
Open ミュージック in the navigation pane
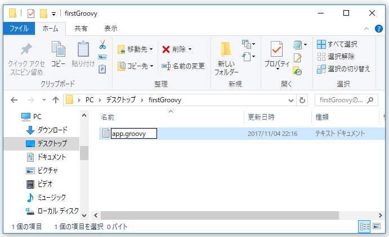coord(46,198)
